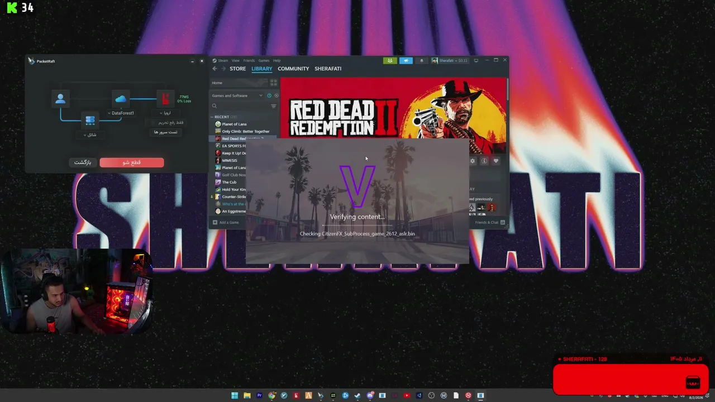Open Discord from the taskbar

370,396
